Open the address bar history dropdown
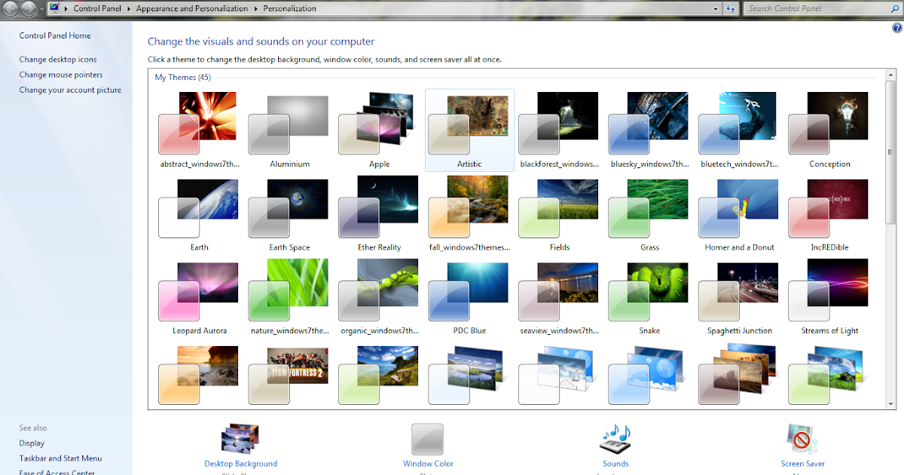This screenshot has height=475, width=904. (716, 8)
